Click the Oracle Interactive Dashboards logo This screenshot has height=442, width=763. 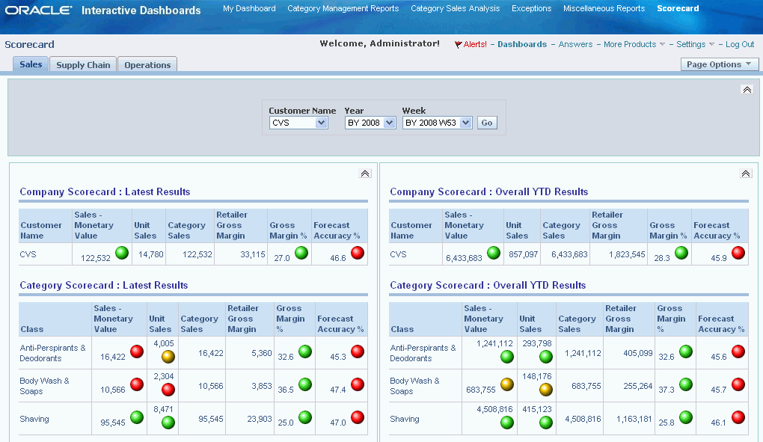pos(102,10)
